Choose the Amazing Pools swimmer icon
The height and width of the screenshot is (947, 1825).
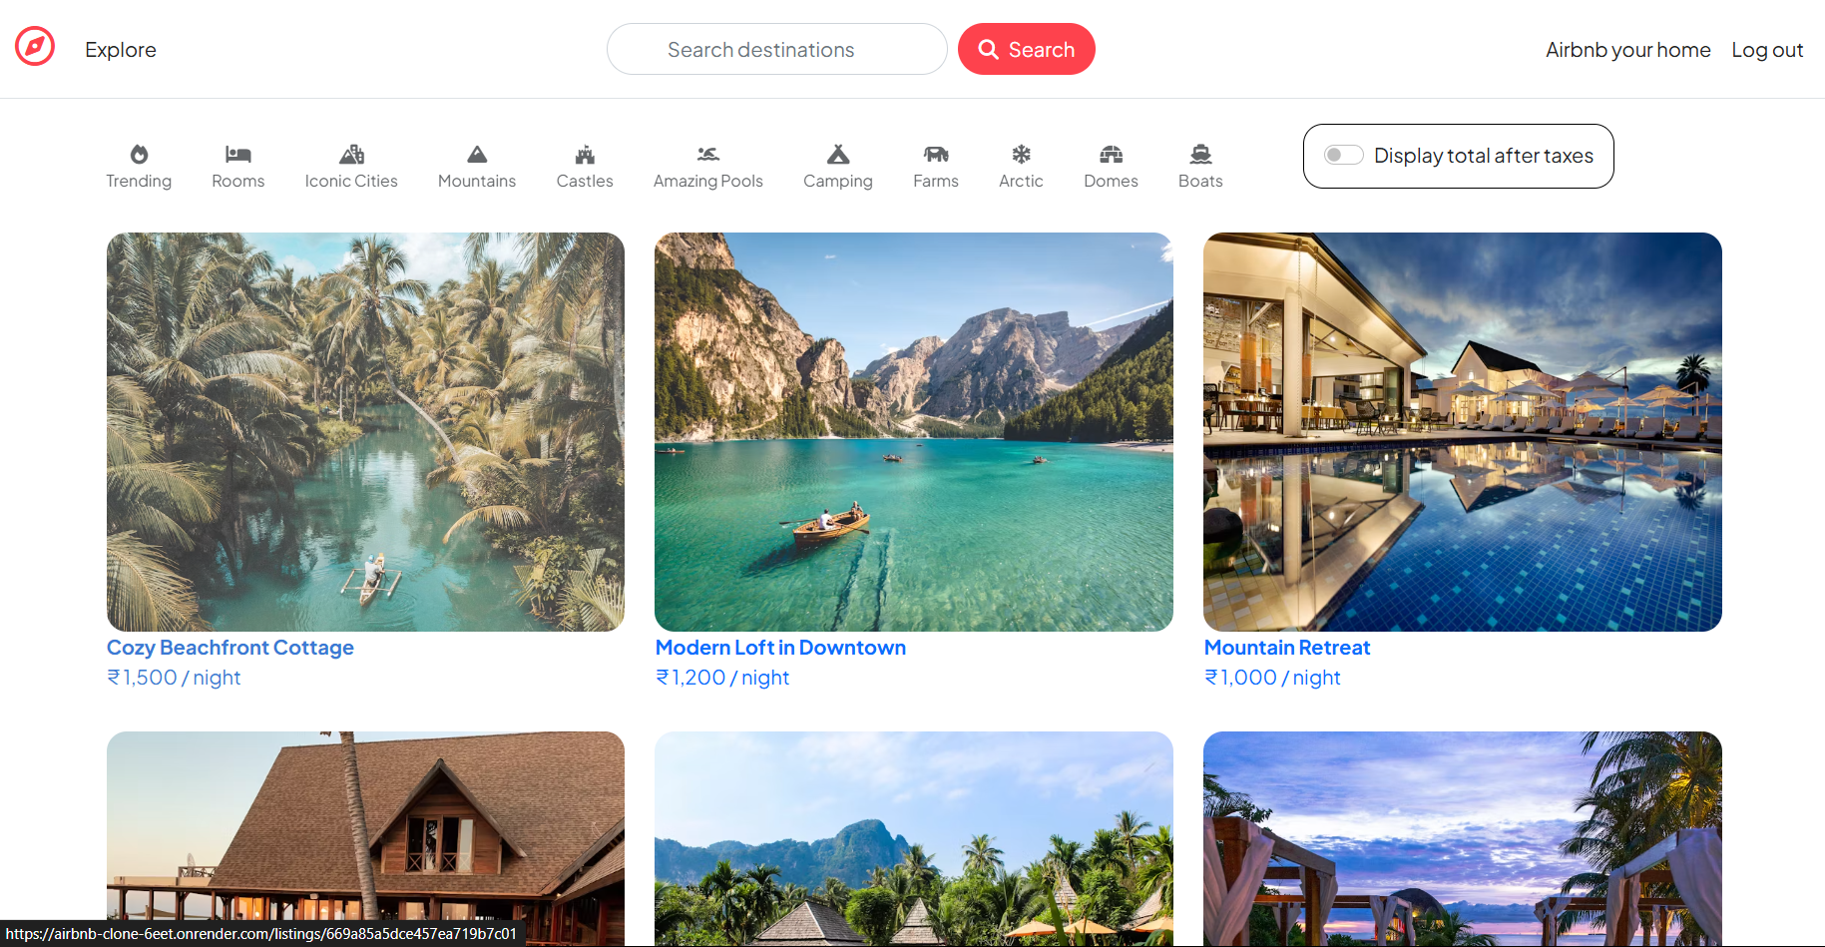(x=708, y=154)
